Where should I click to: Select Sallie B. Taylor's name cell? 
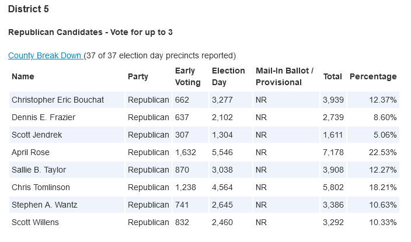click(x=39, y=170)
